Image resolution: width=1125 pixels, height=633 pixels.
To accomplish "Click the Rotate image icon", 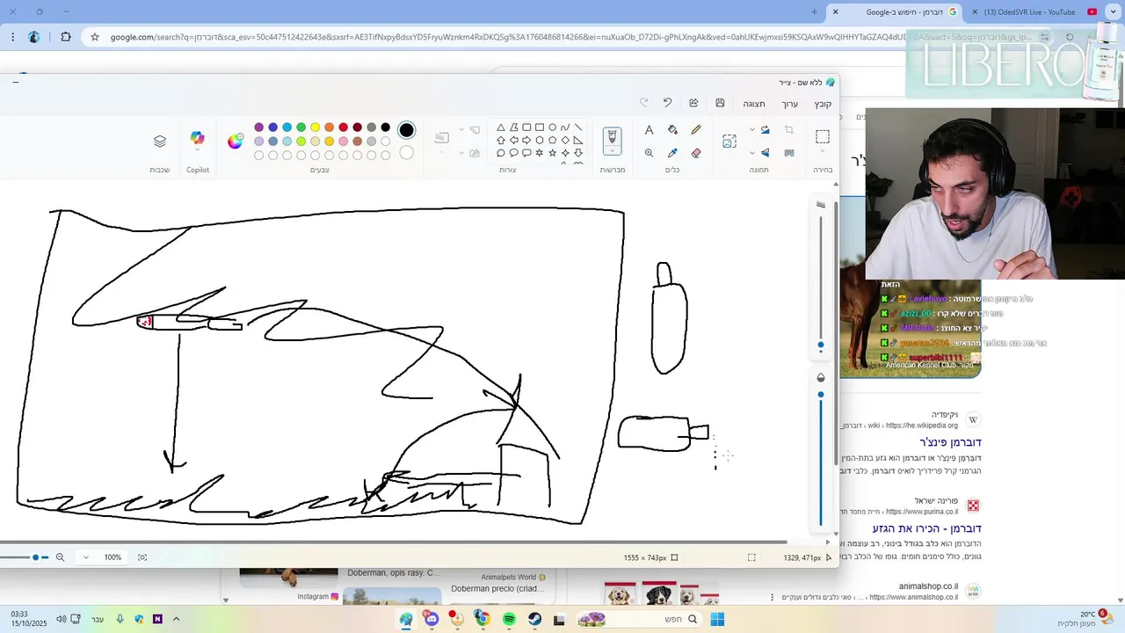I will coord(765,130).
